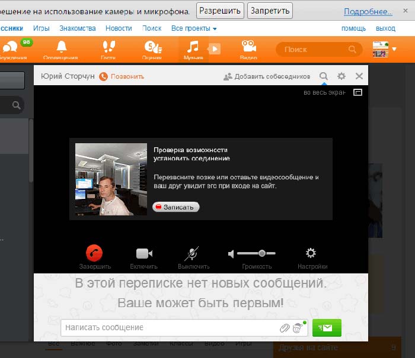
Task: Click the red hang-up call button
Action: (x=94, y=253)
